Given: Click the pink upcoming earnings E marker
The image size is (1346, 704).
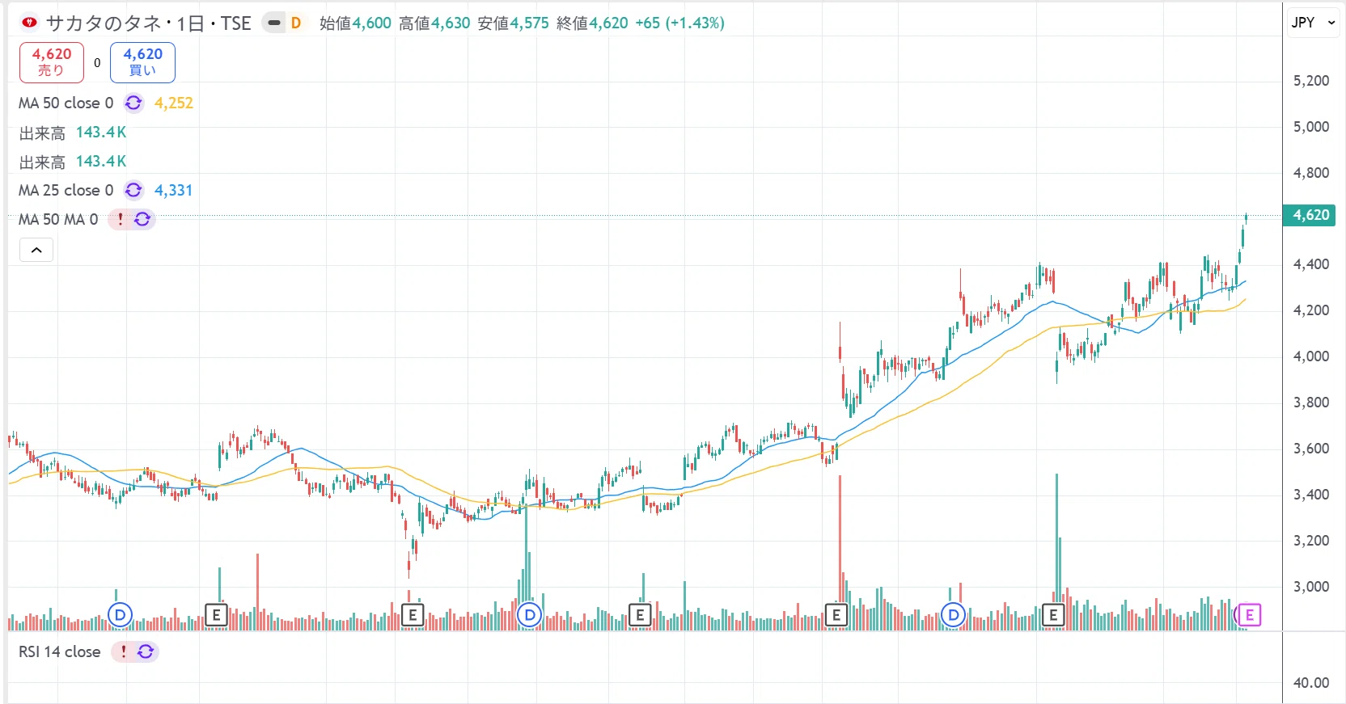Looking at the screenshot, I should (1249, 615).
